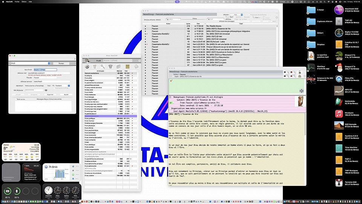The image size is (362, 204).
Task: Click the crosshair target icon in thread pane
Action: pyautogui.click(x=301, y=91)
